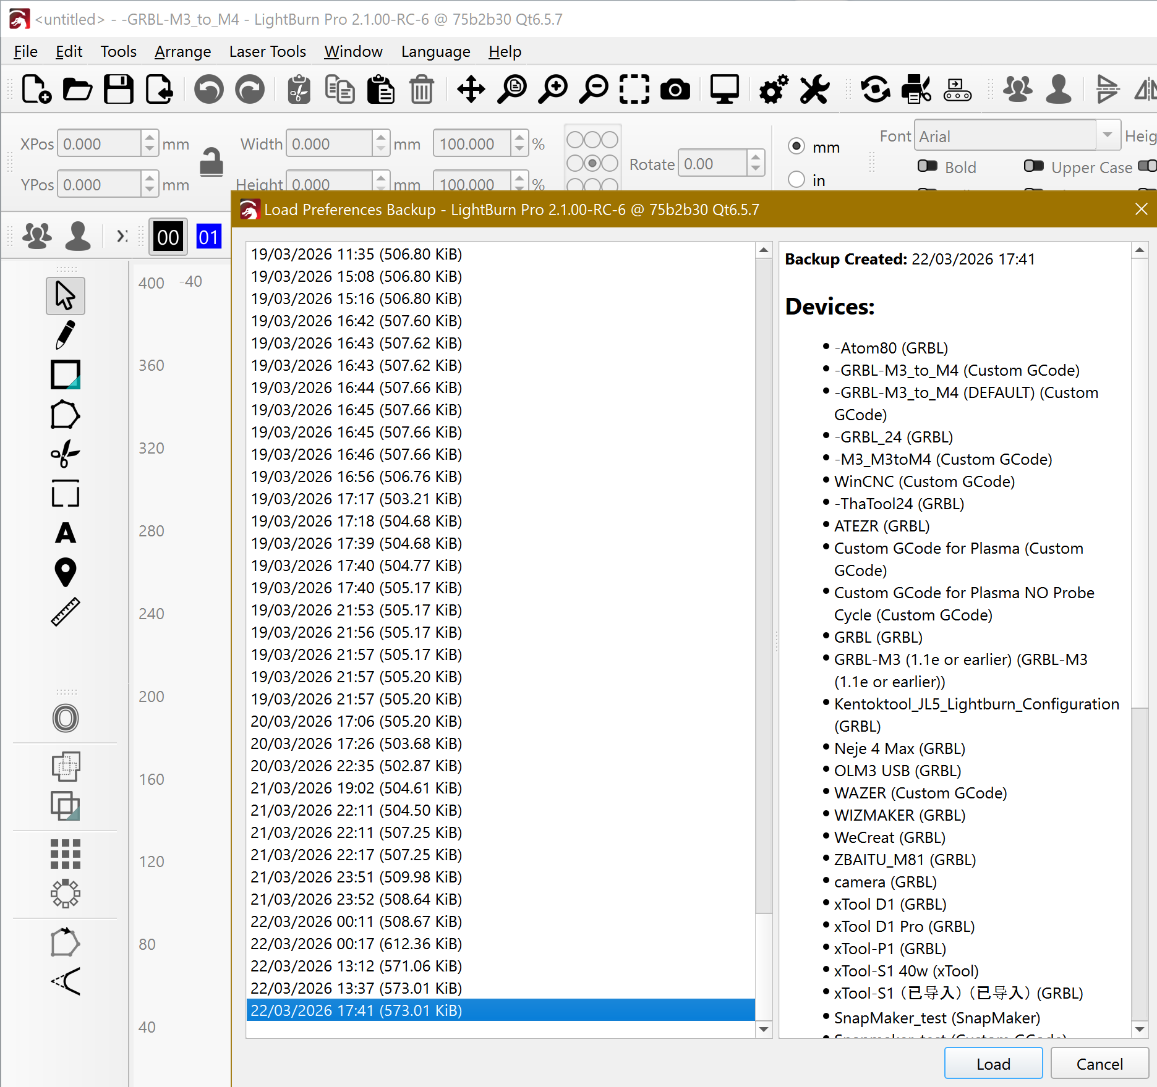1157x1087 pixels.
Task: Increase the XPos value stepper
Action: coord(150,138)
